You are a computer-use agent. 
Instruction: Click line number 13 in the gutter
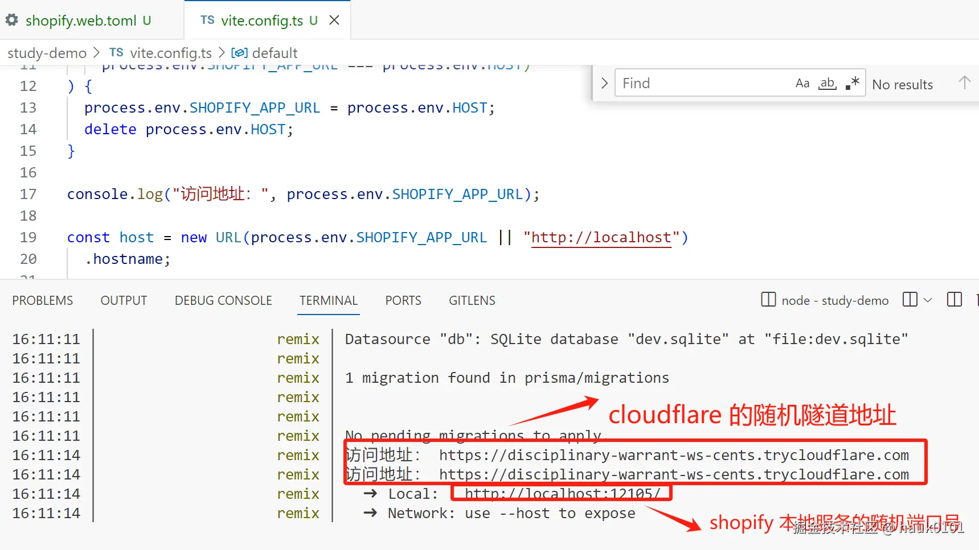28,107
